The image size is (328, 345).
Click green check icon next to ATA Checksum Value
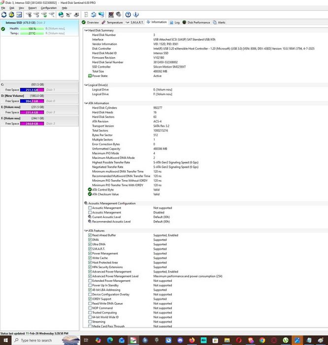point(90,194)
